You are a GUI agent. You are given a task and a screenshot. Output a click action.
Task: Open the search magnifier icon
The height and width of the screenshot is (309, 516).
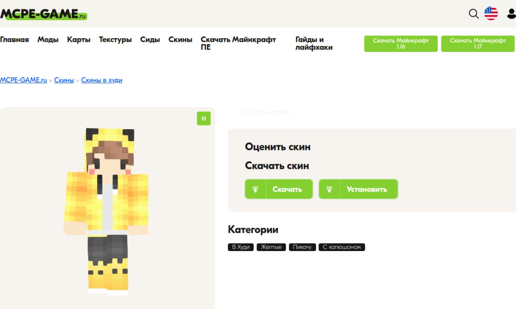click(474, 14)
